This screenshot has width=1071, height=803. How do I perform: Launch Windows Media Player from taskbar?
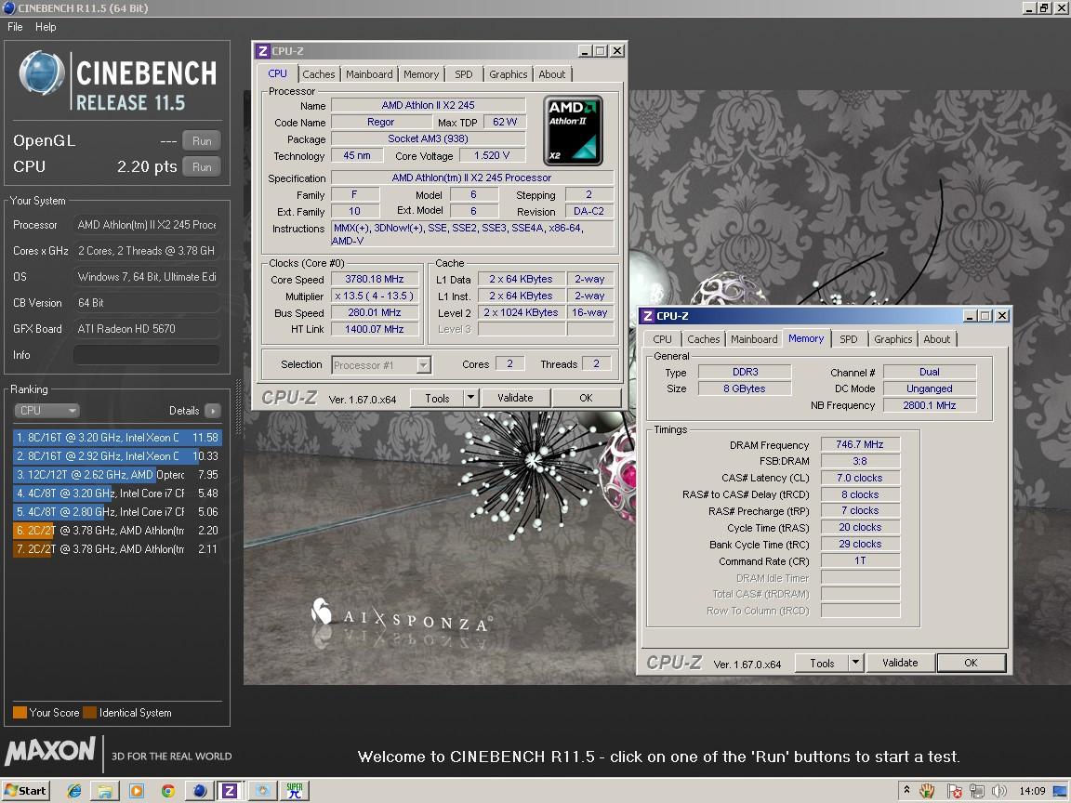[137, 791]
